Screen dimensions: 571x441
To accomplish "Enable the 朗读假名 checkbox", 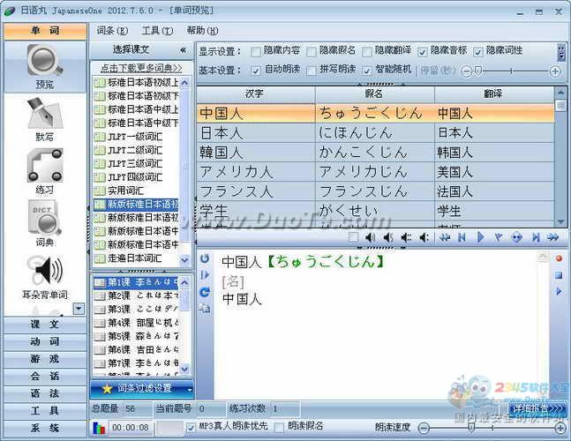I will [279, 428].
